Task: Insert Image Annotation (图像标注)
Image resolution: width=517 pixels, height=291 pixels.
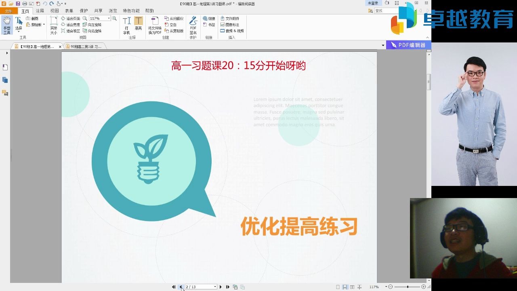Action: coord(230,25)
